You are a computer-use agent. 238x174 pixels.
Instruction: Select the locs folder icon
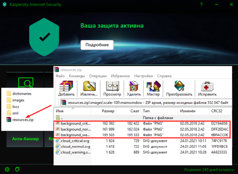pyautogui.click(x=9, y=107)
